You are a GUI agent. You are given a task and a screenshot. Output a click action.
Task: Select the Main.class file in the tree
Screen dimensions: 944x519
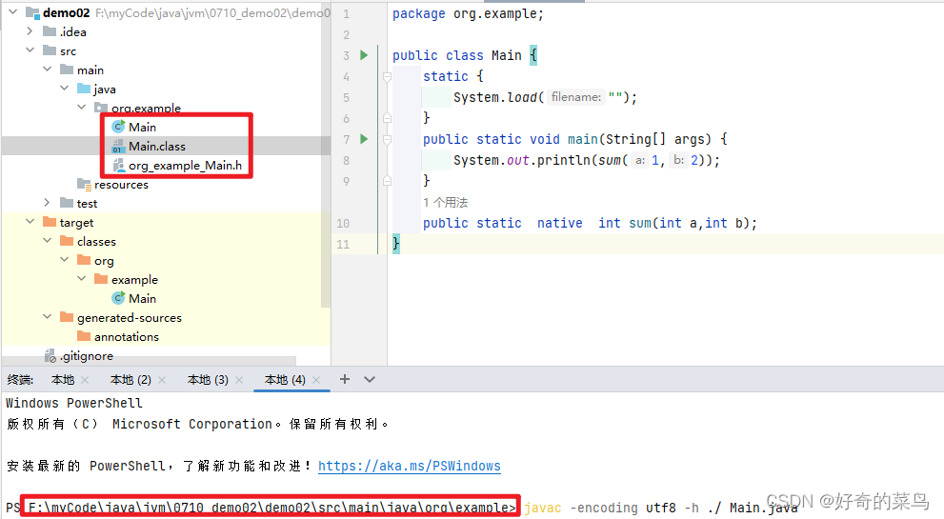click(x=157, y=147)
